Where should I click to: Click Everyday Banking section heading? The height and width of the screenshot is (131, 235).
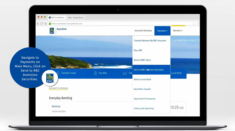point(61,98)
